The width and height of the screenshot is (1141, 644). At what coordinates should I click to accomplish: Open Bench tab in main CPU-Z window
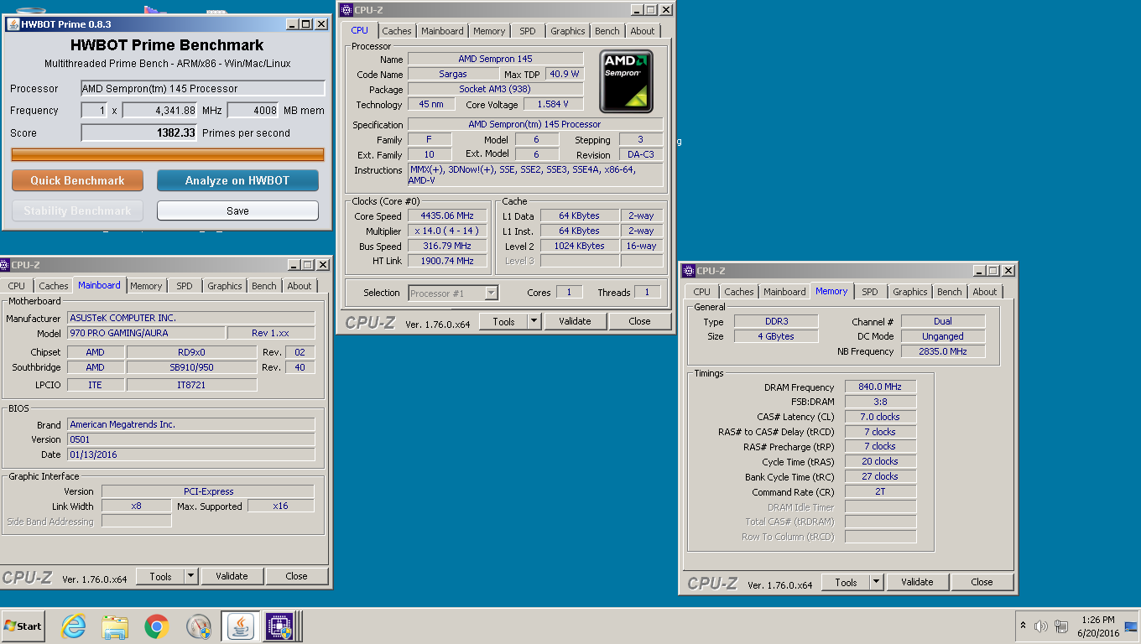tap(607, 31)
